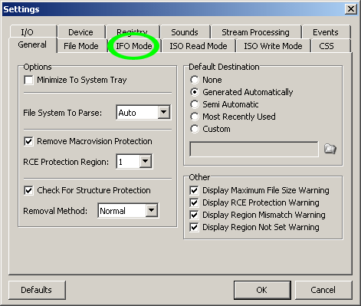Switch to ISO Read Mode tab
The height and width of the screenshot is (306, 361).
click(x=199, y=46)
